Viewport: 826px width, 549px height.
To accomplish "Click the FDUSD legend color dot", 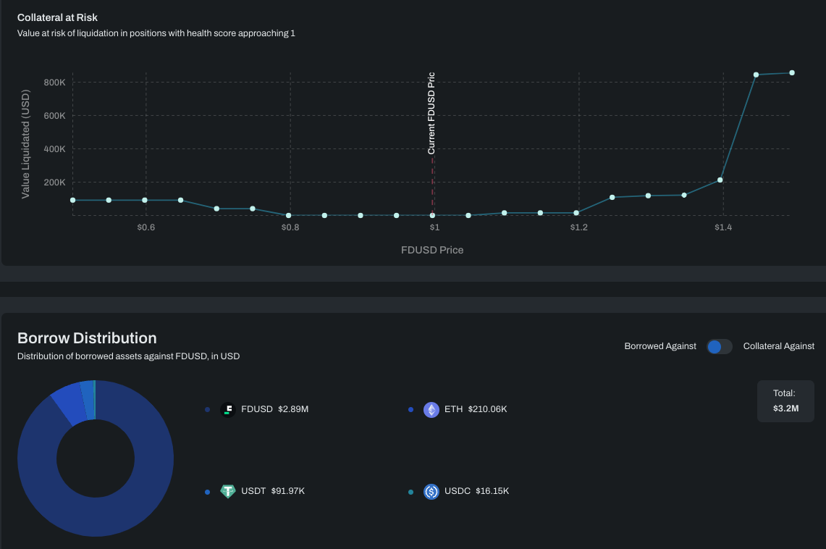I will click(208, 410).
